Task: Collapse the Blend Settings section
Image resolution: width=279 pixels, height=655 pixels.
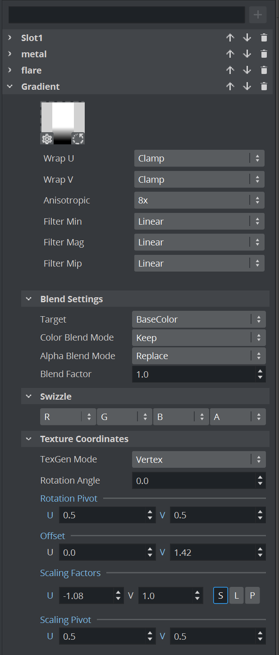Action: 29,299
